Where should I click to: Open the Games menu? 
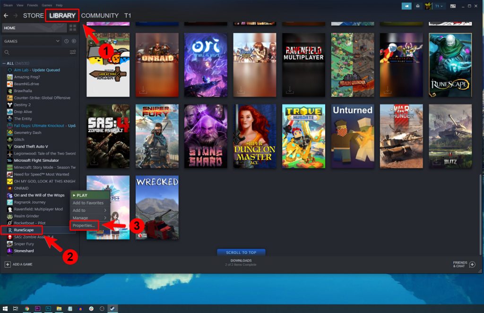(x=47, y=5)
